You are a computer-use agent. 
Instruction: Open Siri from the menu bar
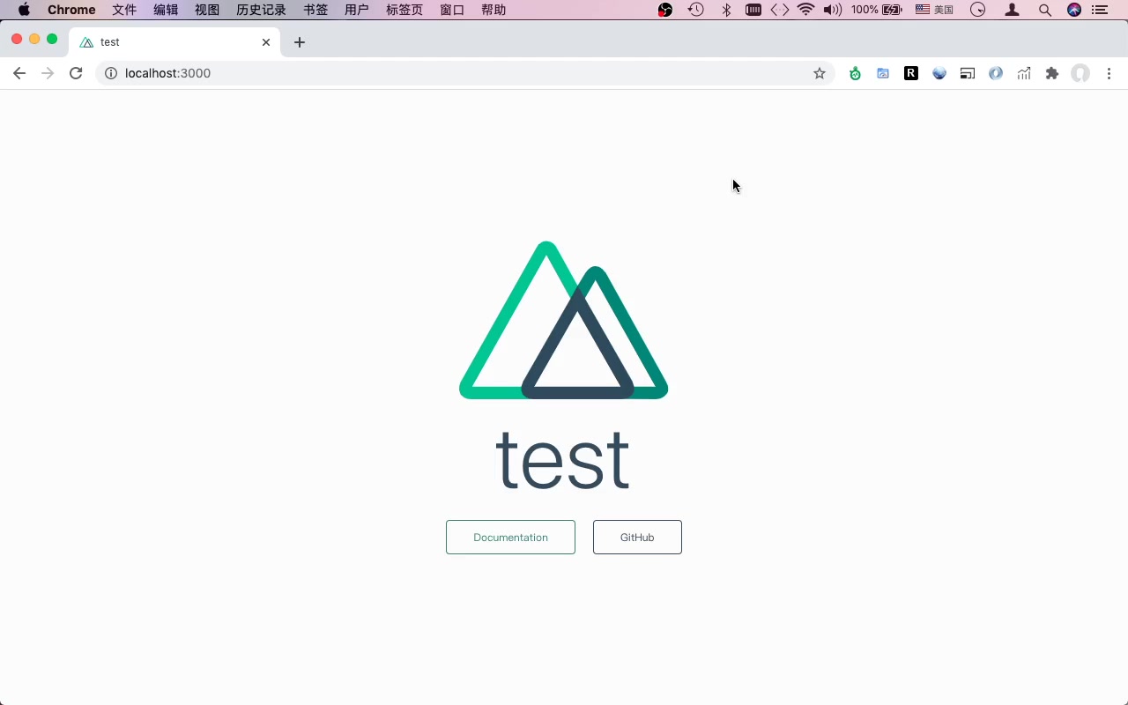click(1074, 10)
